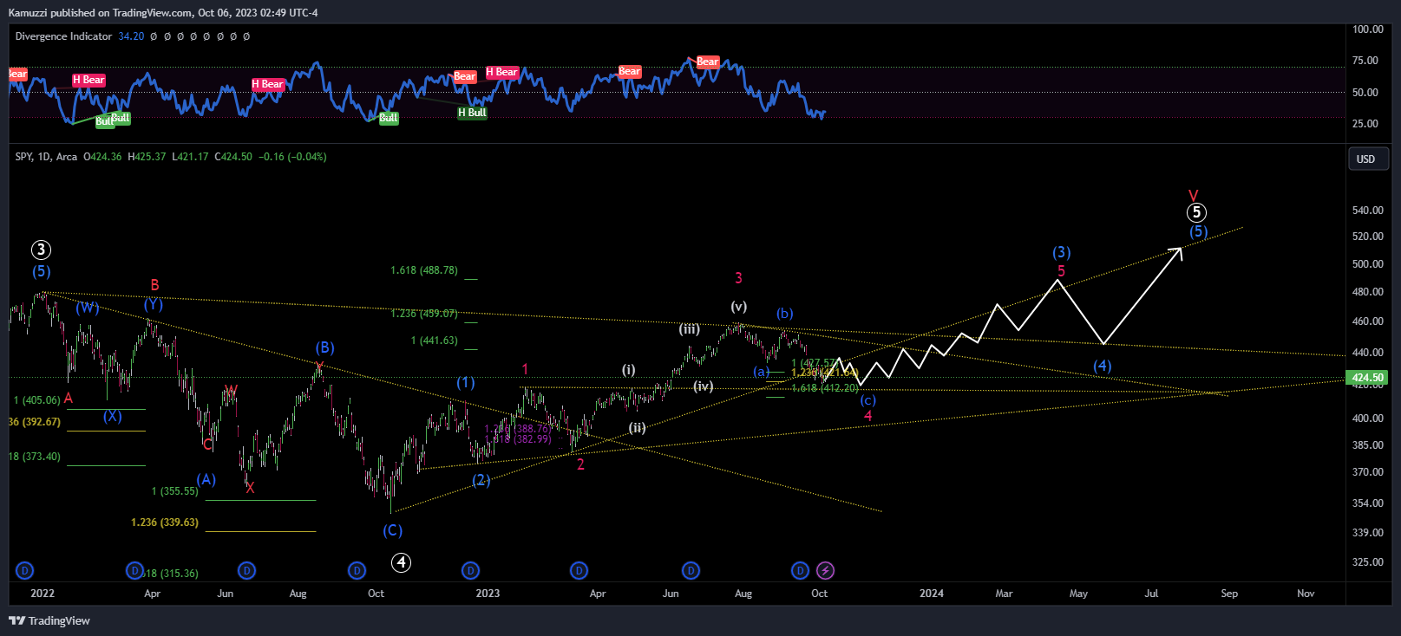
Task: Click 2022 on the time axis
Action: pyautogui.click(x=42, y=594)
